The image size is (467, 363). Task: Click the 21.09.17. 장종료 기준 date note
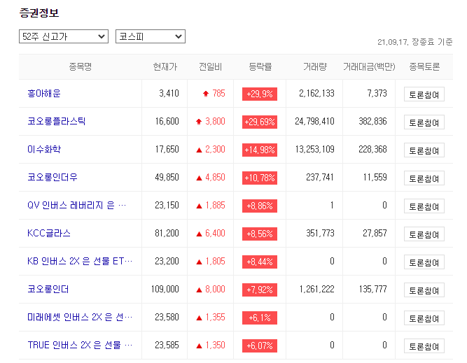pos(415,42)
